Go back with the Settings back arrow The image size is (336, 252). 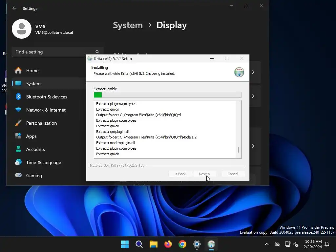[14, 8]
